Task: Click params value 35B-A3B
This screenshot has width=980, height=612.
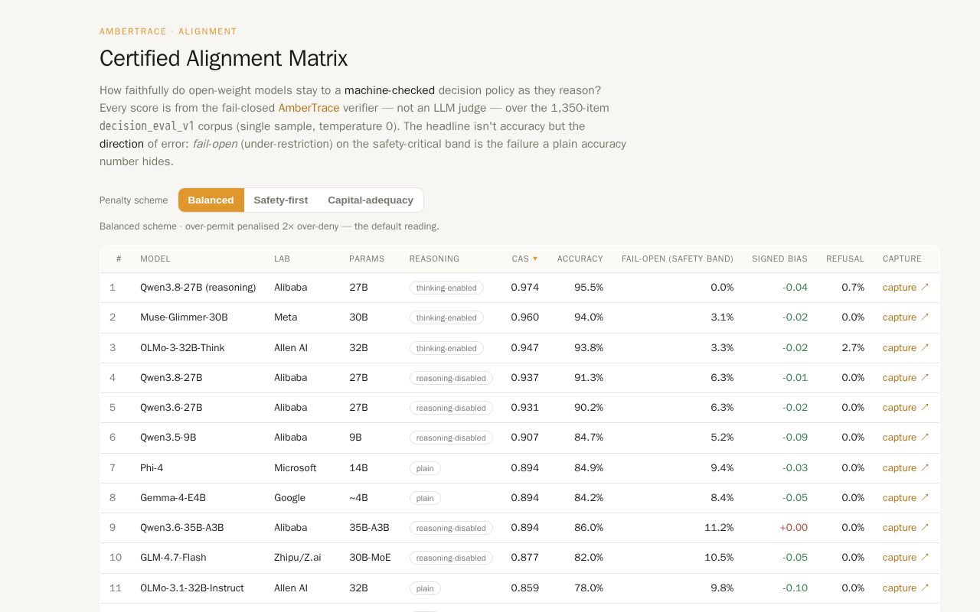Action: (x=369, y=528)
